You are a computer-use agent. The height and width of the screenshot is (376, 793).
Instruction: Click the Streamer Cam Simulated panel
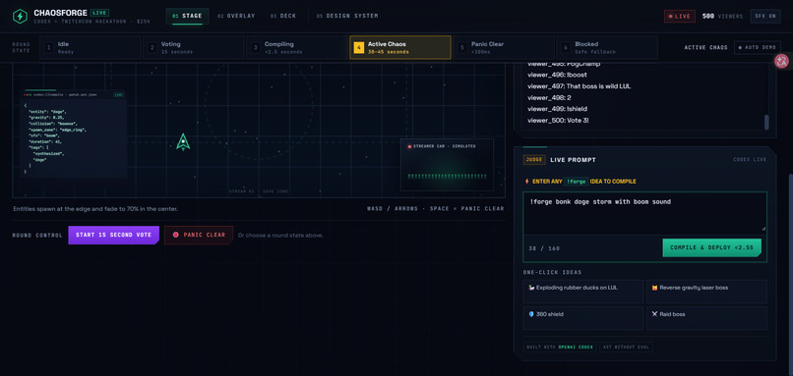(447, 165)
